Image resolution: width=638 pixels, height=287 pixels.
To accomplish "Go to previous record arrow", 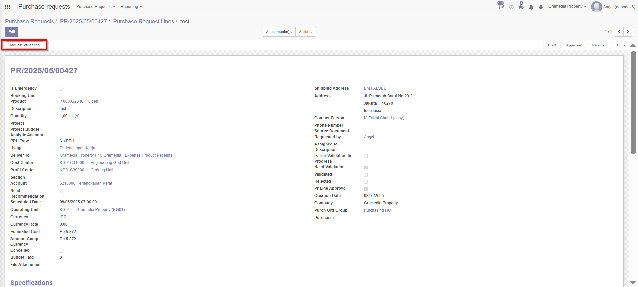I will click(619, 32).
